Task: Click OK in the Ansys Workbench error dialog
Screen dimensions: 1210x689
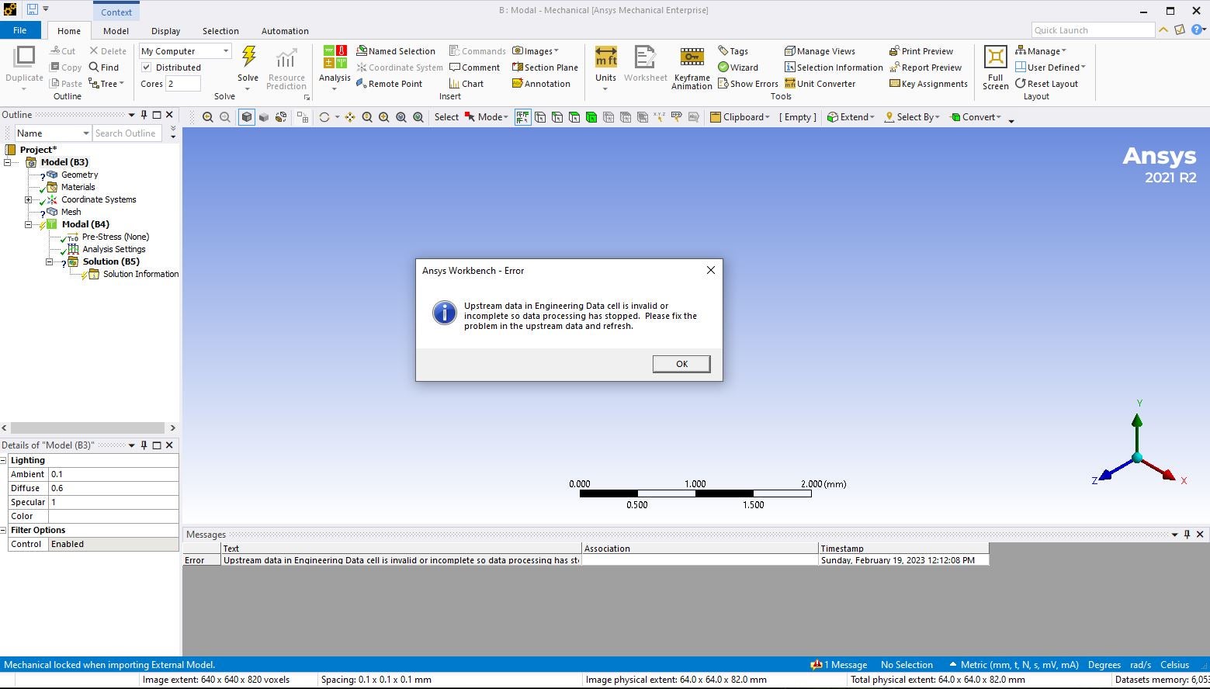Action: [x=681, y=364]
